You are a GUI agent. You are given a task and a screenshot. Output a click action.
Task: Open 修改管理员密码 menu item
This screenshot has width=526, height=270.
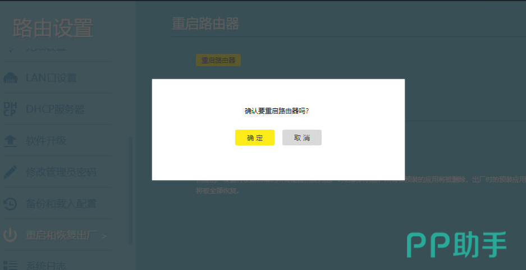[61, 172]
